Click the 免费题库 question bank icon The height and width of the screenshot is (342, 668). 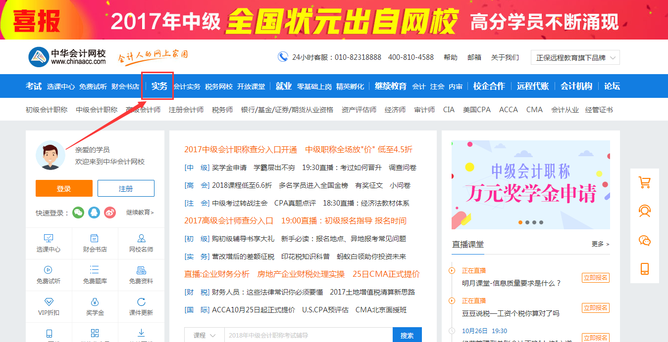[94, 274]
